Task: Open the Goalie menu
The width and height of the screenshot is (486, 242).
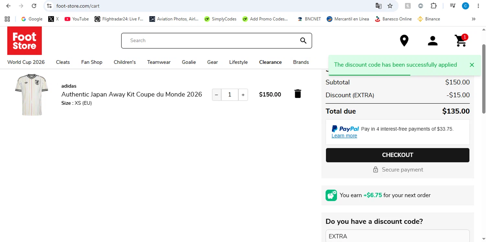Action: [189, 62]
